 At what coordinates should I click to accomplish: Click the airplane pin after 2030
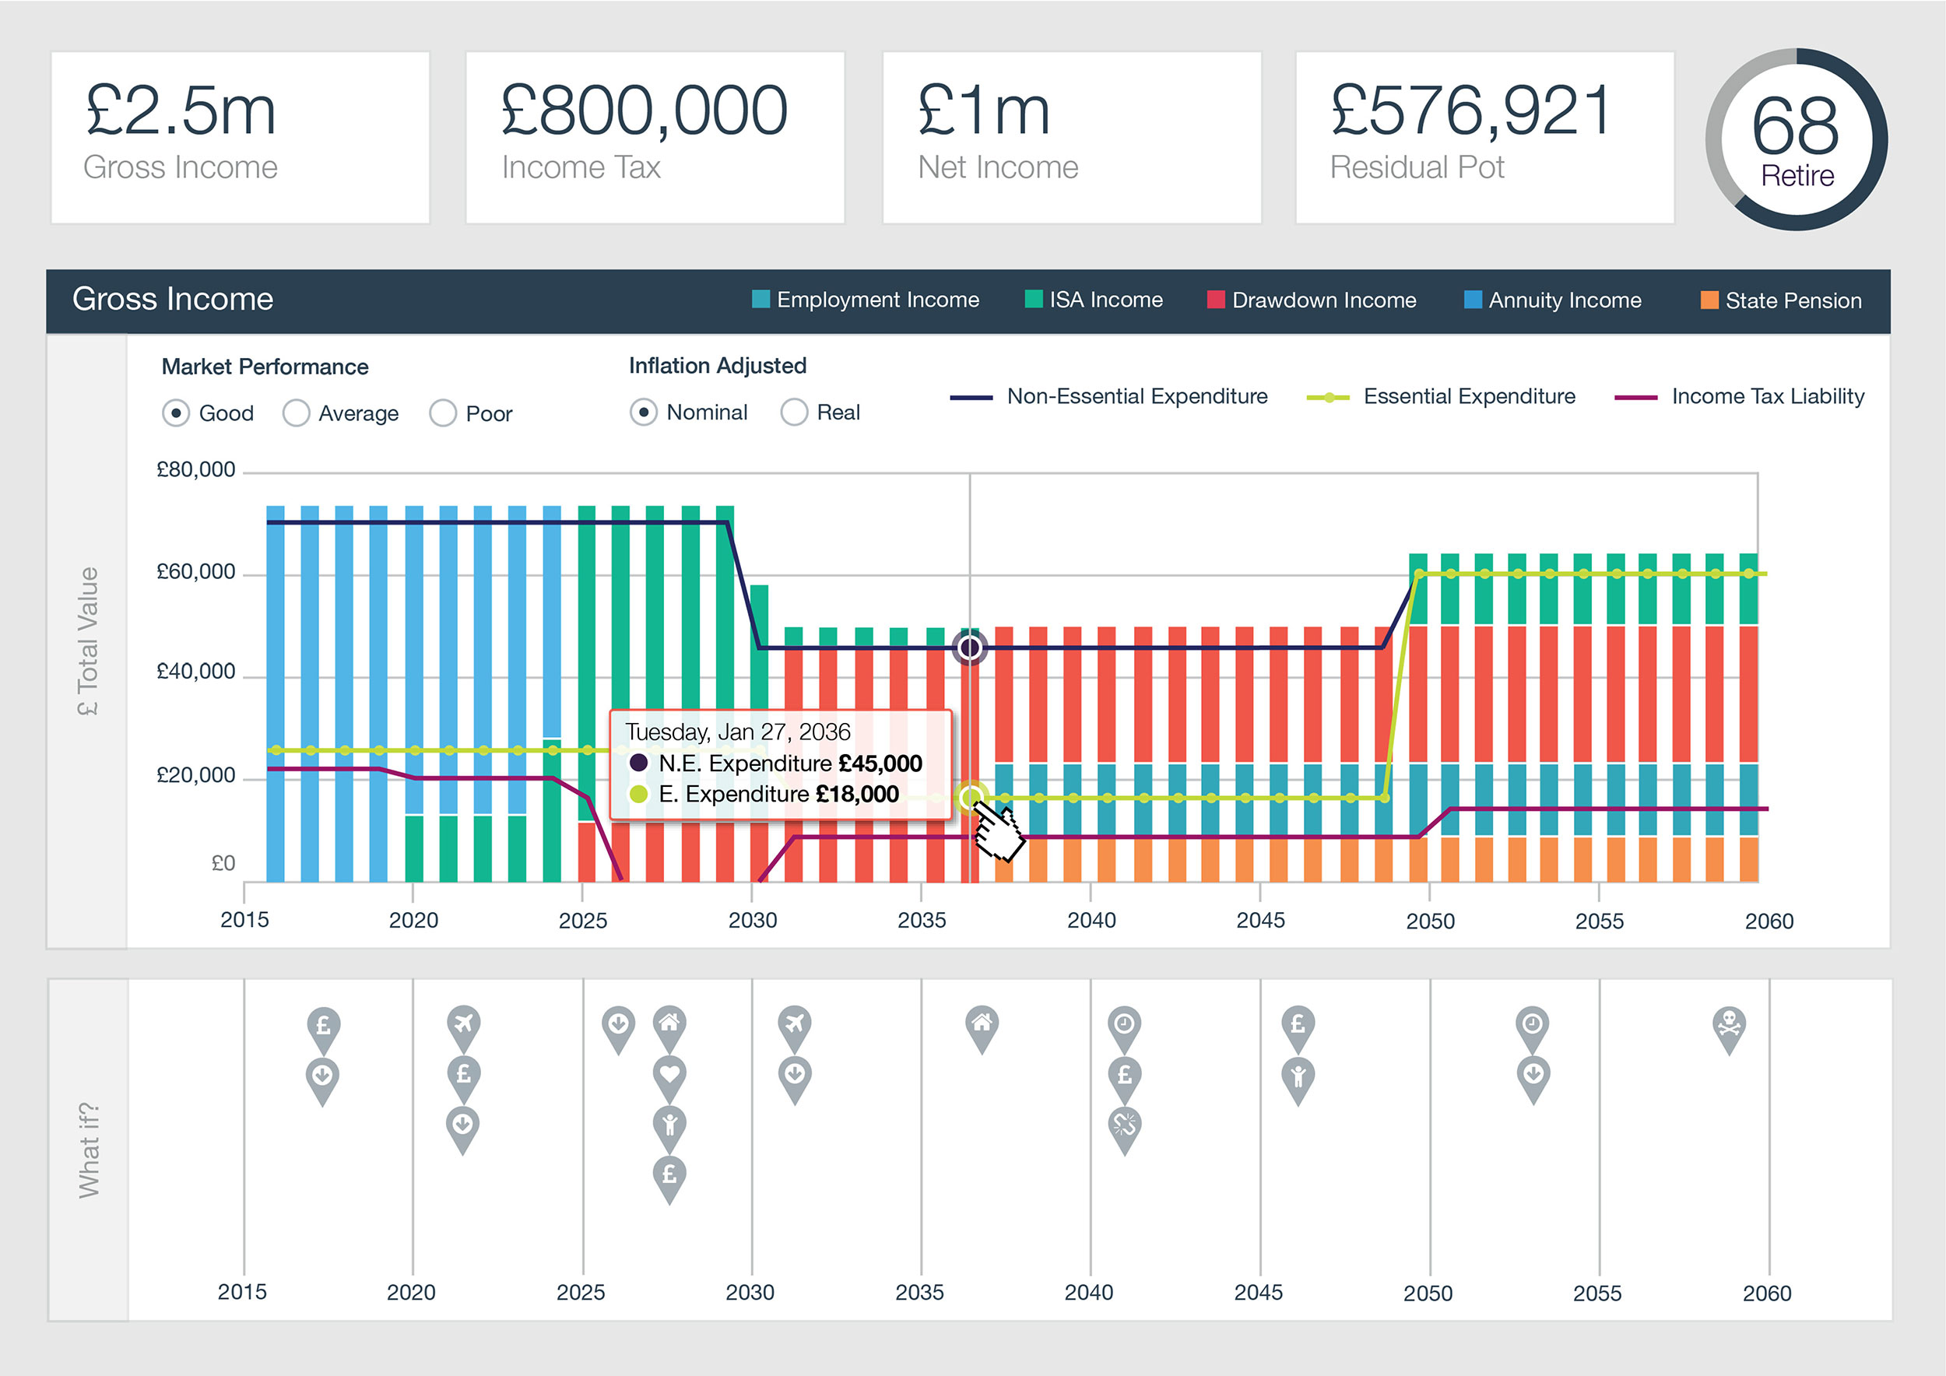coord(794,1024)
